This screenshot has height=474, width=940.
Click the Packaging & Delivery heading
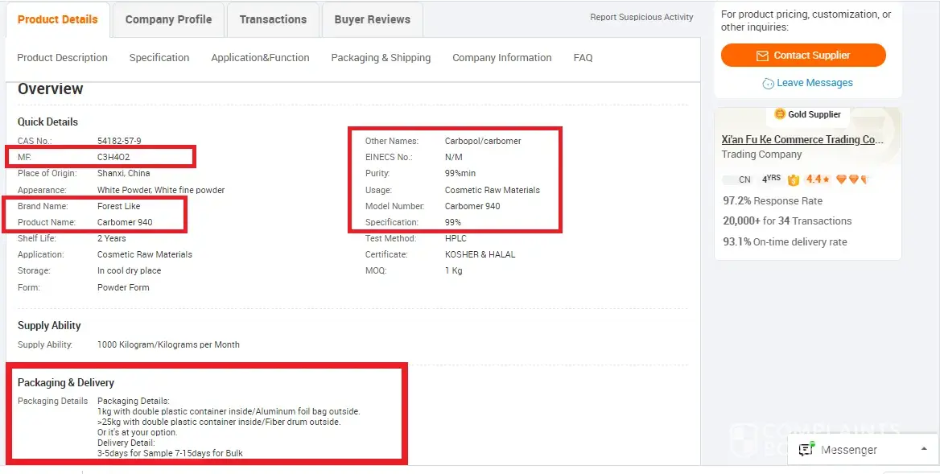[x=66, y=383]
